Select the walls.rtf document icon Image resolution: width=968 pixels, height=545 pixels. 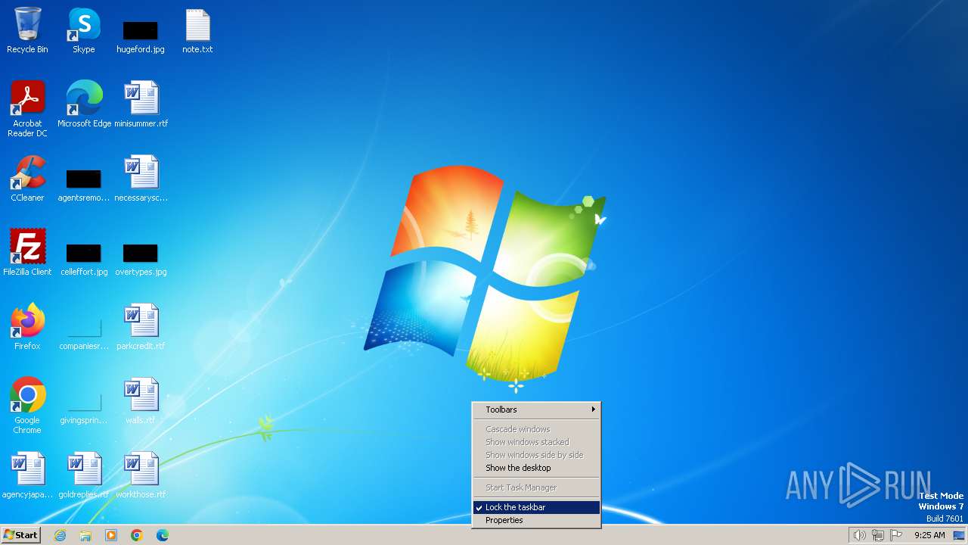coord(141,401)
